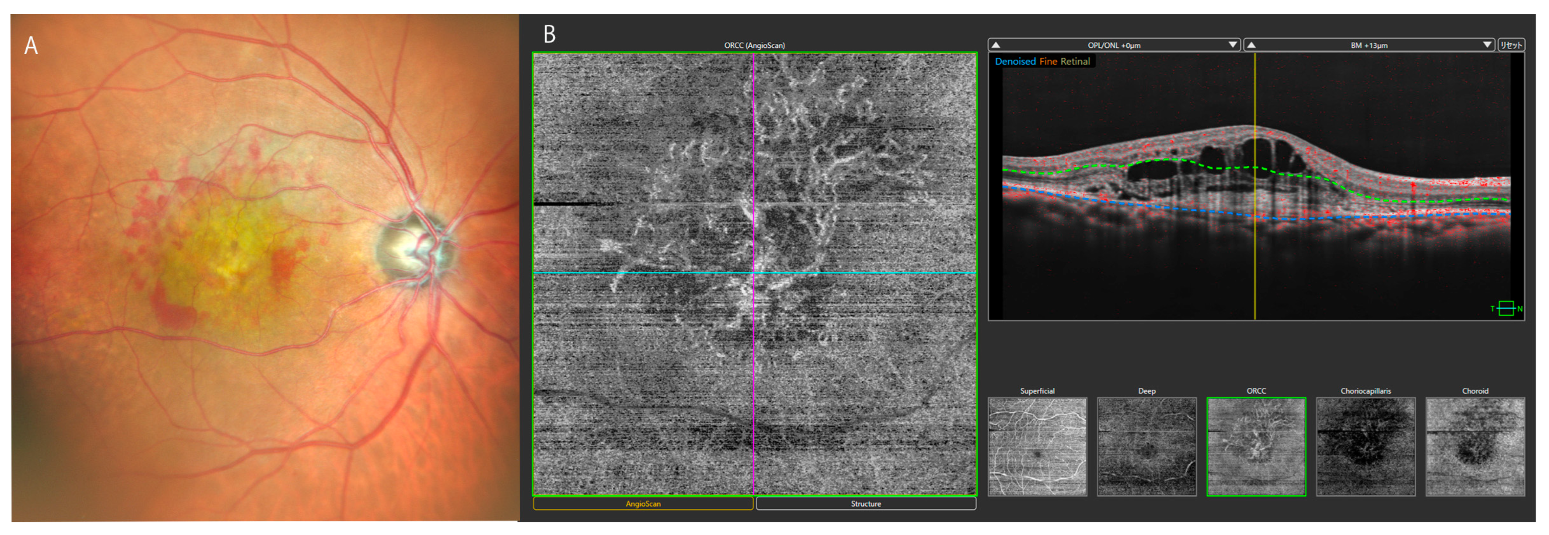Switch to the Structure tab

pyautogui.click(x=865, y=504)
